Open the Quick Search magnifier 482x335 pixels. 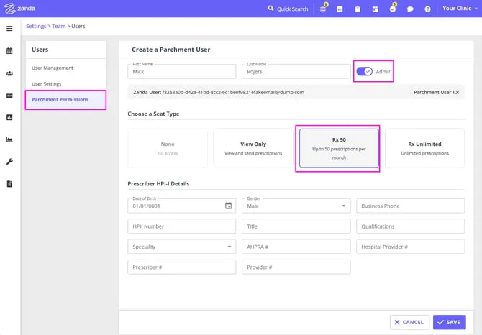270,9
